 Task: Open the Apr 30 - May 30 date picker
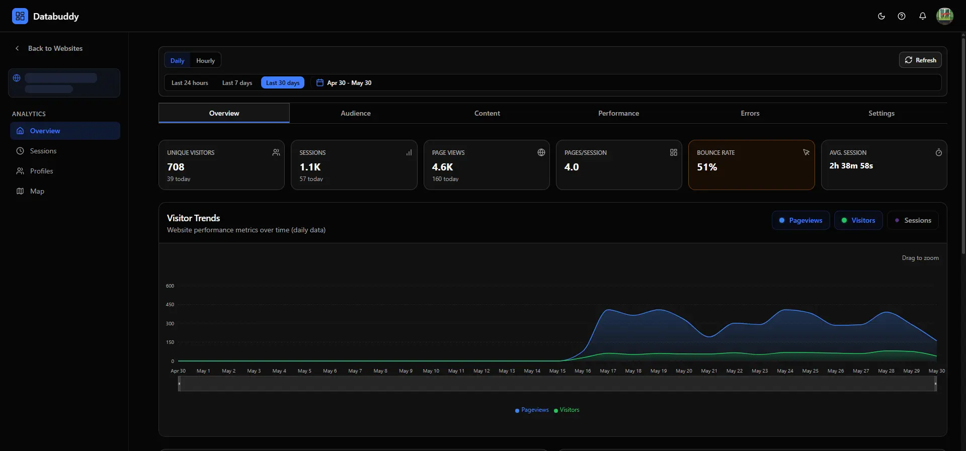(344, 82)
